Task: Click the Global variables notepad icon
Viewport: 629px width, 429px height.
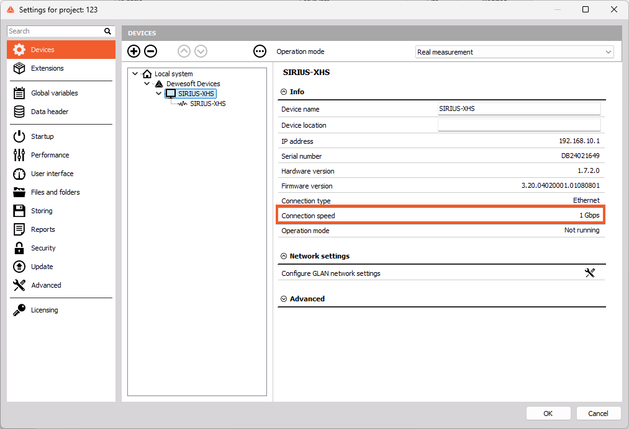Action: pos(19,93)
